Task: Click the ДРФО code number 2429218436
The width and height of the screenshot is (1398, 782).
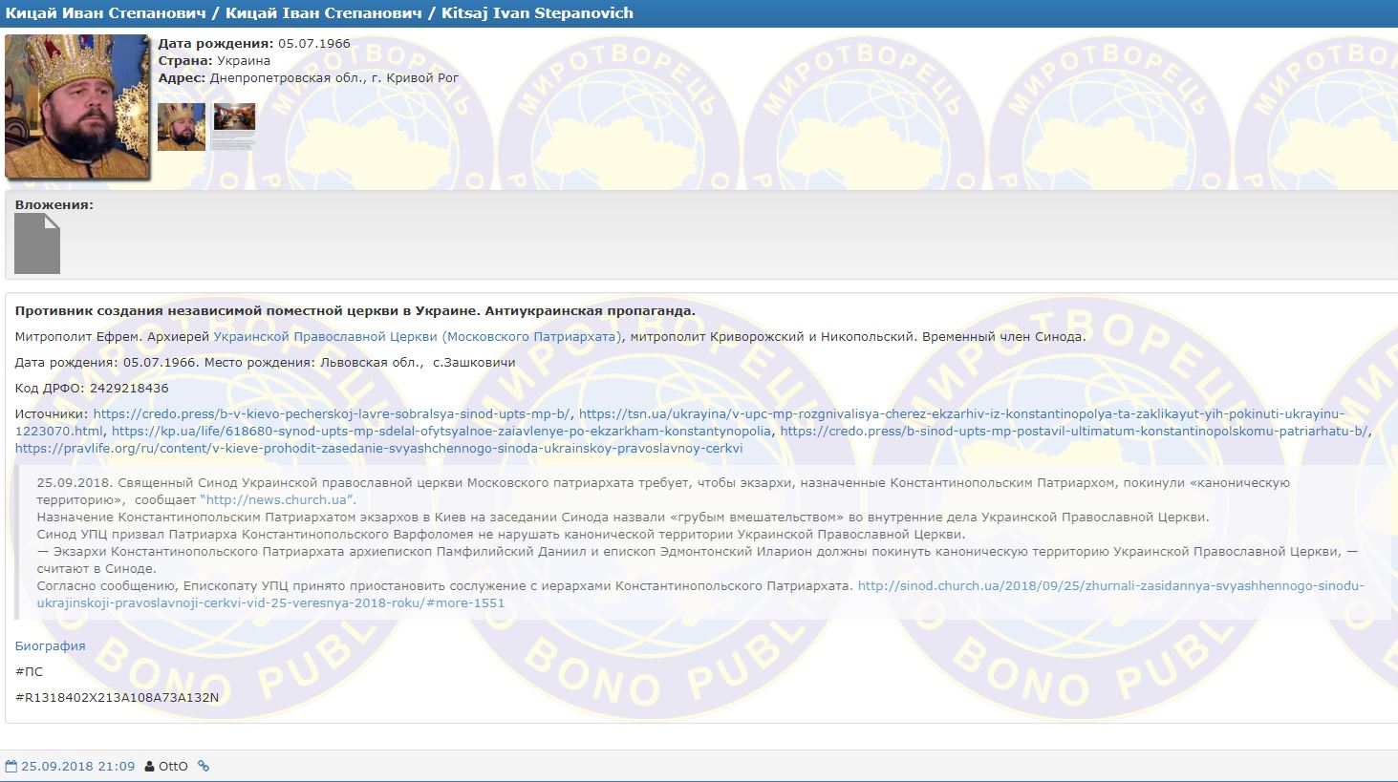Action: pyautogui.click(x=129, y=388)
